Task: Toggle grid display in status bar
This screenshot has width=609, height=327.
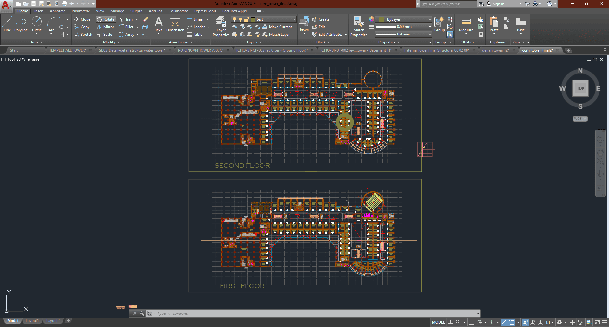Action: 450,322
